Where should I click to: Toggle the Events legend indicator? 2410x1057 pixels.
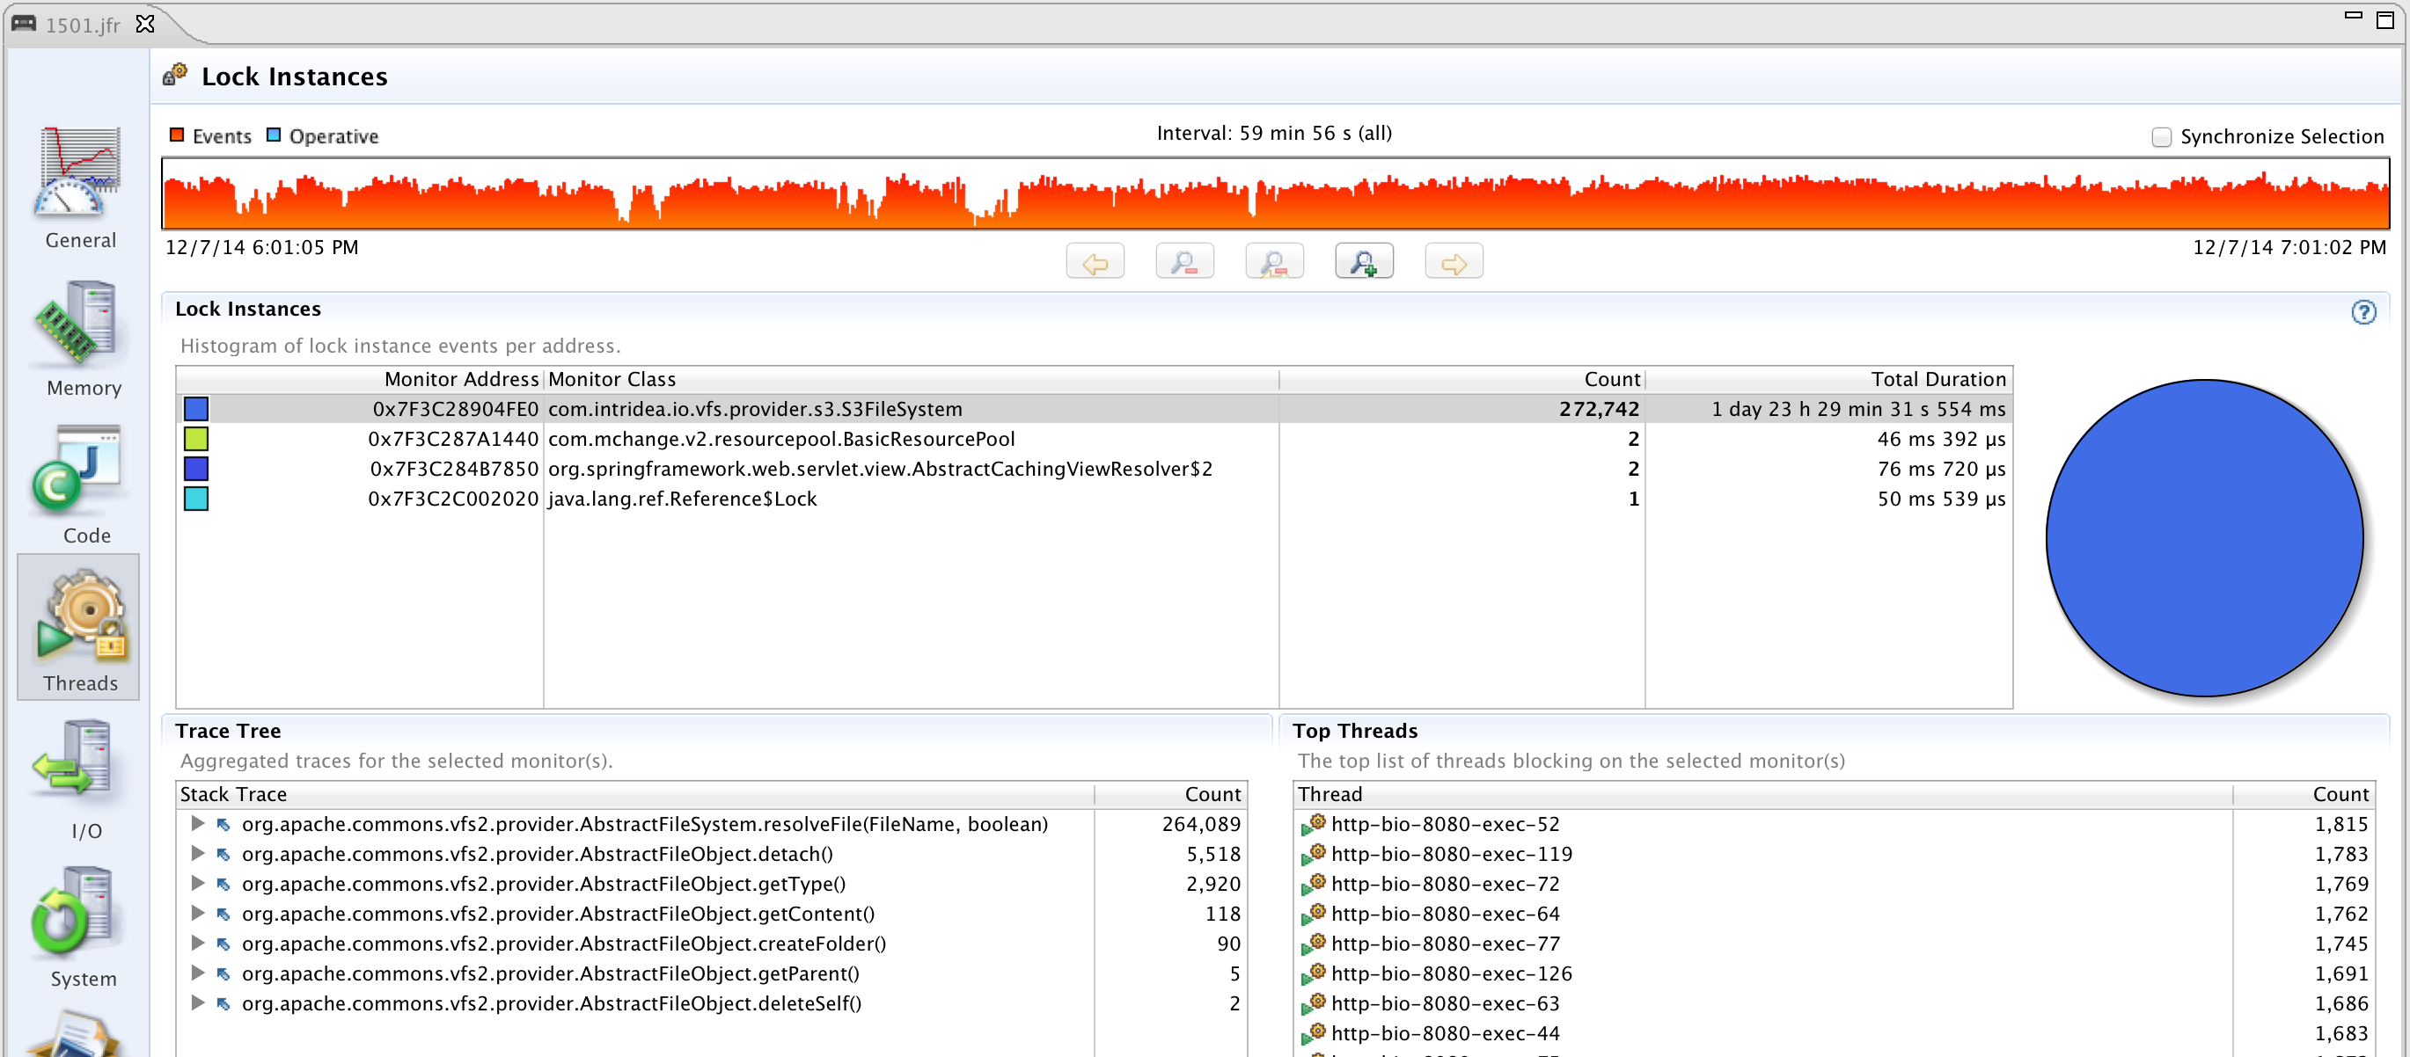point(177,135)
